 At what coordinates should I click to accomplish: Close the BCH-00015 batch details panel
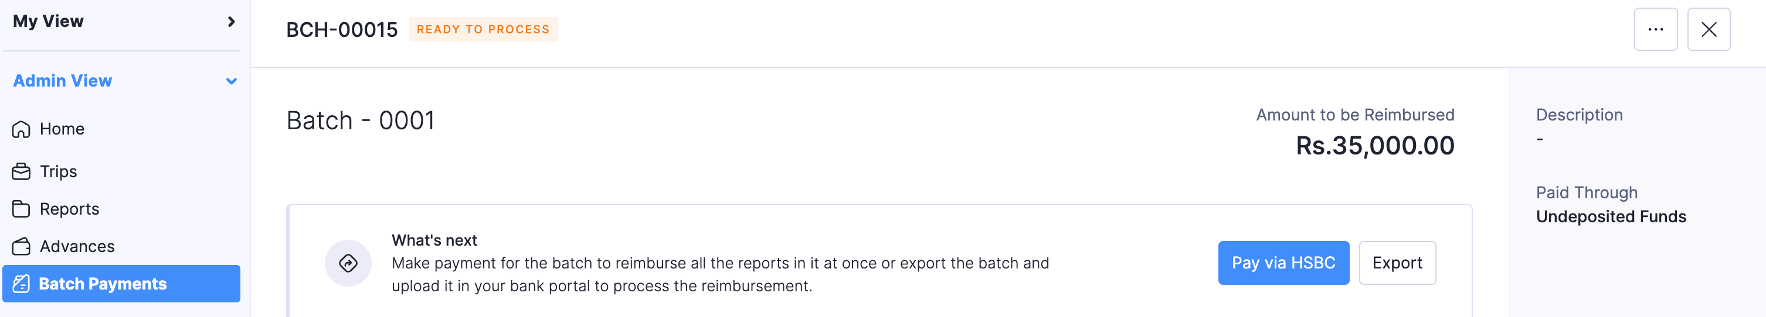tap(1709, 29)
